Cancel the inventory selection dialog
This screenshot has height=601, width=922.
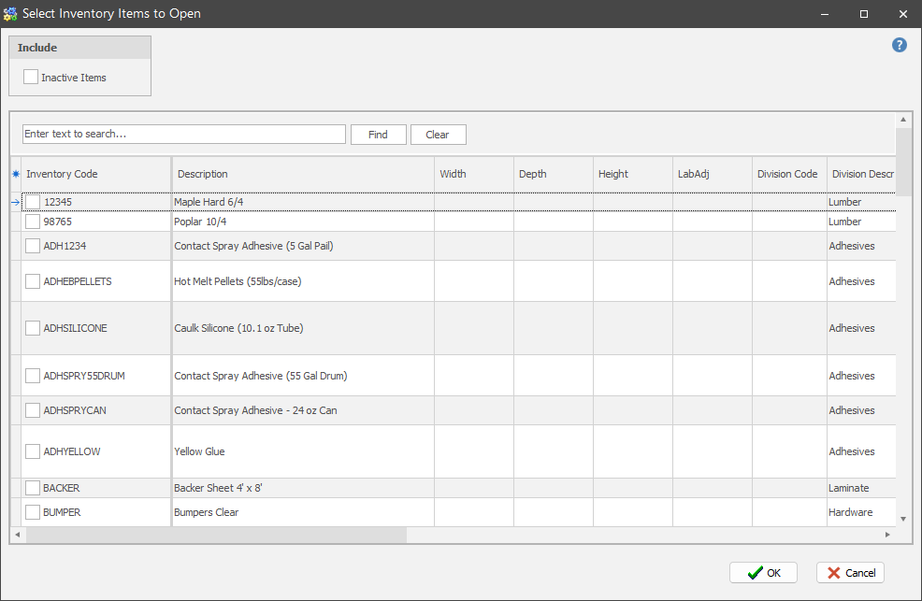click(850, 573)
